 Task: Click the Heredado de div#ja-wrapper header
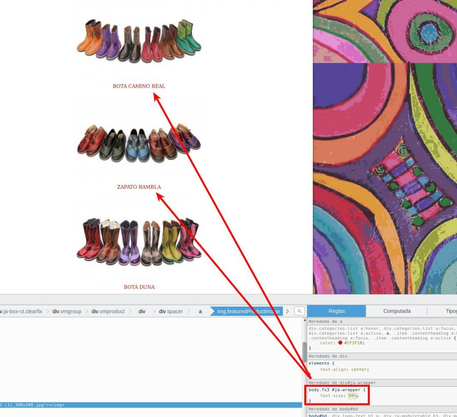pyautogui.click(x=382, y=383)
